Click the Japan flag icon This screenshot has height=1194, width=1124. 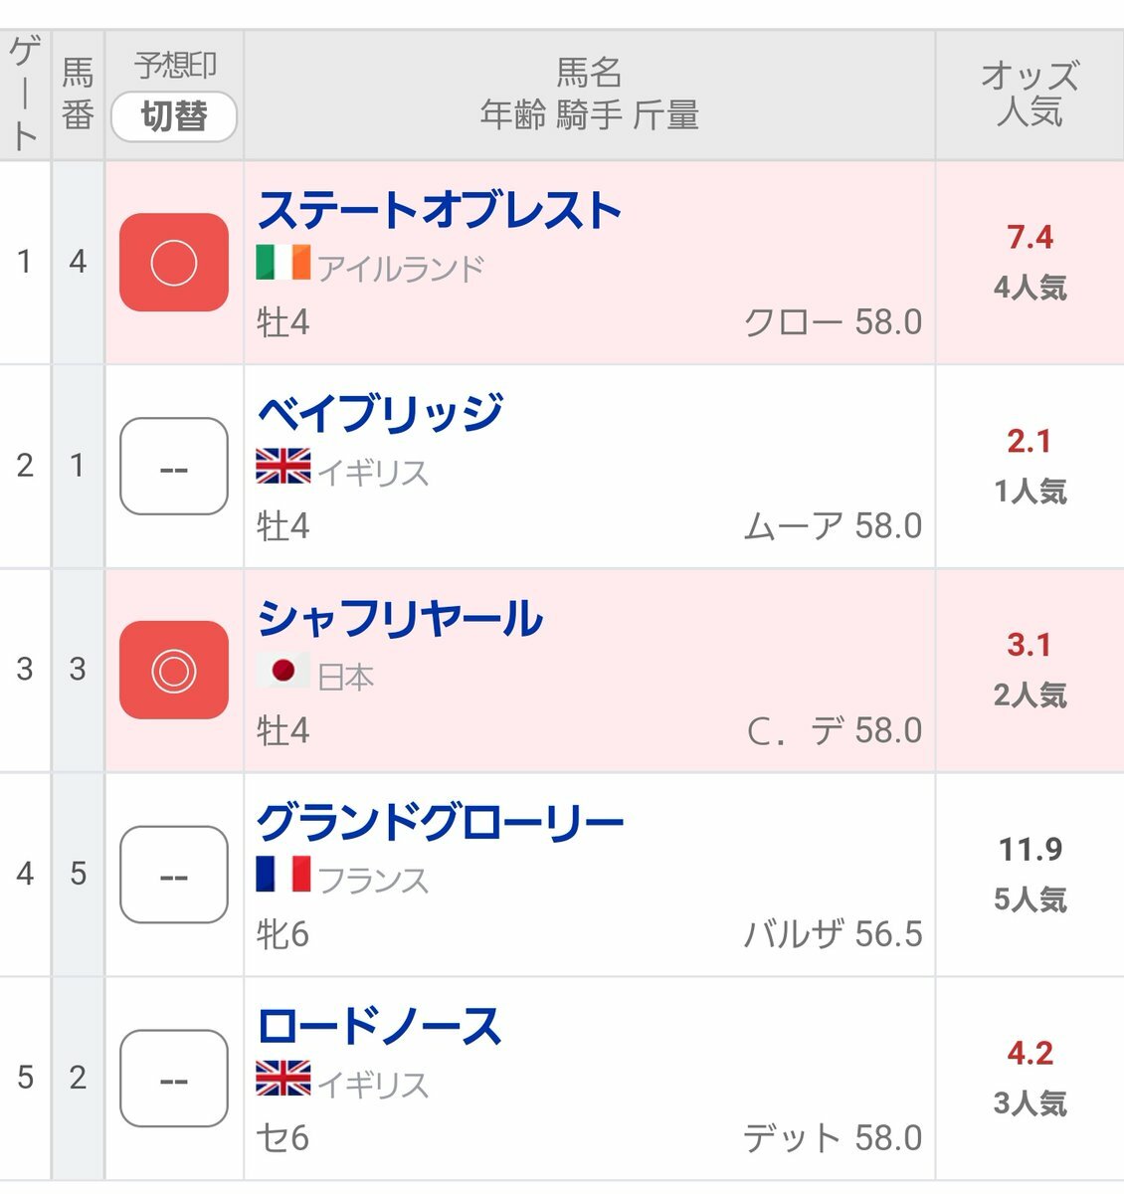point(282,672)
